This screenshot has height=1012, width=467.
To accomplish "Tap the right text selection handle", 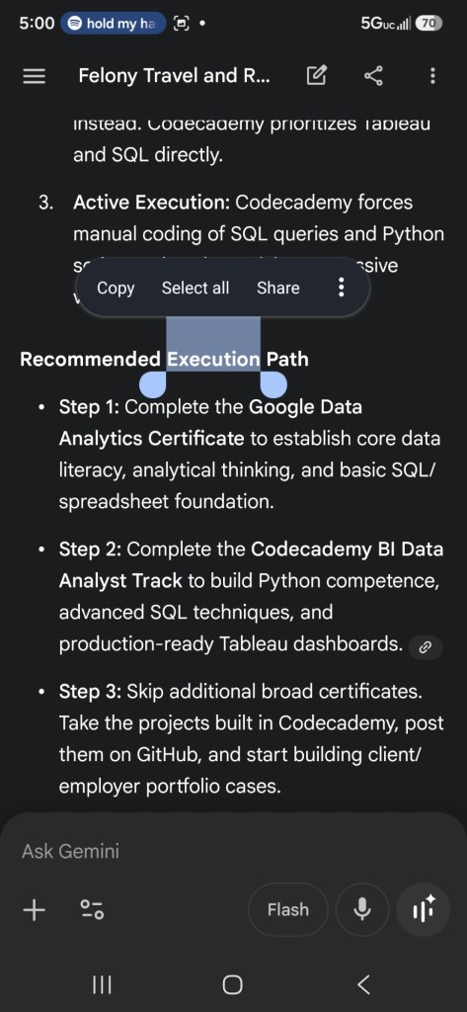I will (x=273, y=383).
